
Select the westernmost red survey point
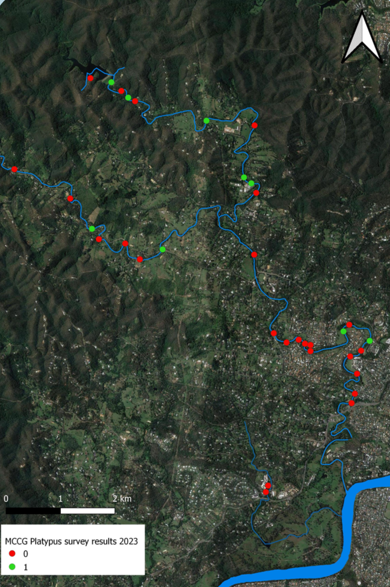14,169
